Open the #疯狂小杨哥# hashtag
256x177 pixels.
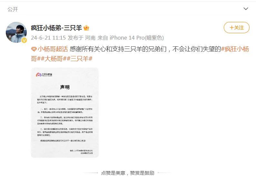tap(140, 54)
